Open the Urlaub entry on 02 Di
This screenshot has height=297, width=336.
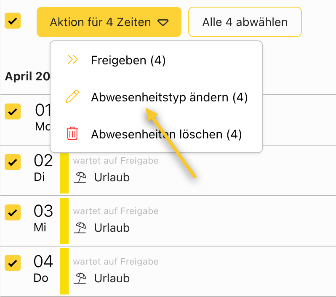point(112,178)
